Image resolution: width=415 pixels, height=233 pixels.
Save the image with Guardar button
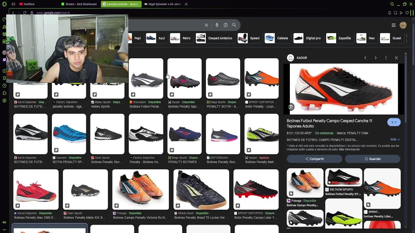click(373, 159)
